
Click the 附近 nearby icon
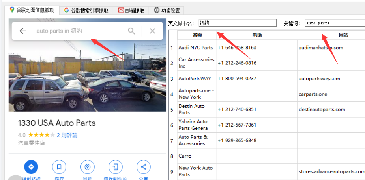pos(87,167)
